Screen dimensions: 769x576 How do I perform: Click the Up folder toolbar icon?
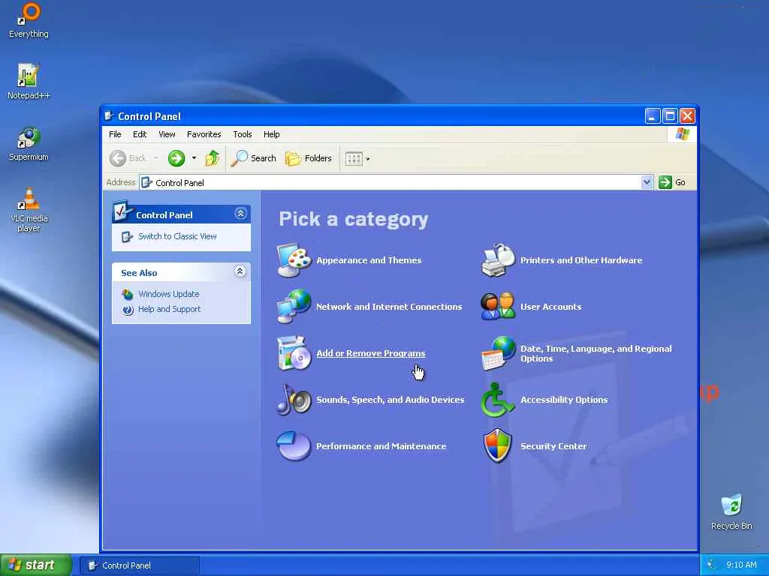(213, 158)
